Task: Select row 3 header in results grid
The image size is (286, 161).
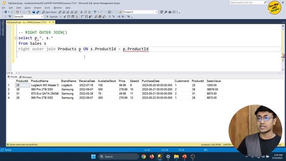Action: click(x=11, y=93)
